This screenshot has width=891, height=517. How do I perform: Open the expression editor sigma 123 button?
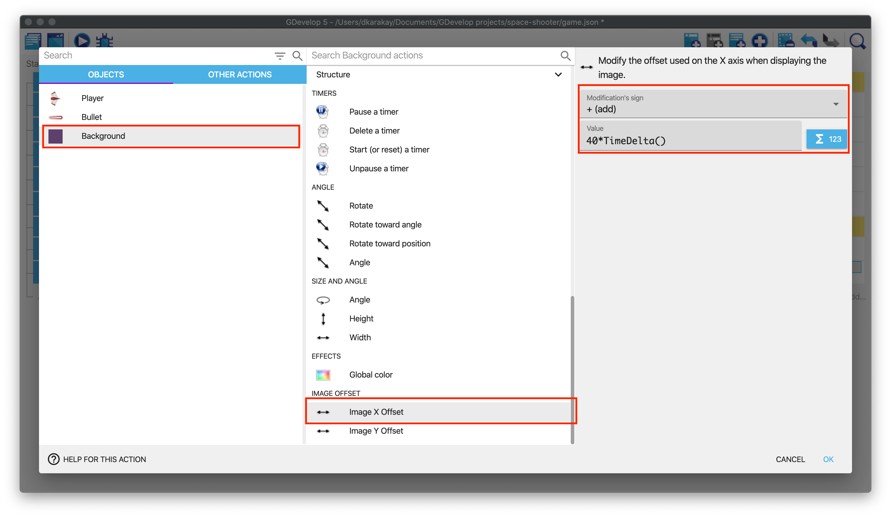click(x=826, y=139)
